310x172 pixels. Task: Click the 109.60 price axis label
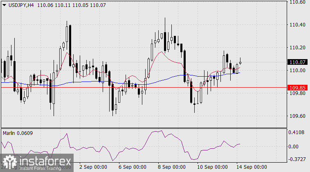pos(297,116)
